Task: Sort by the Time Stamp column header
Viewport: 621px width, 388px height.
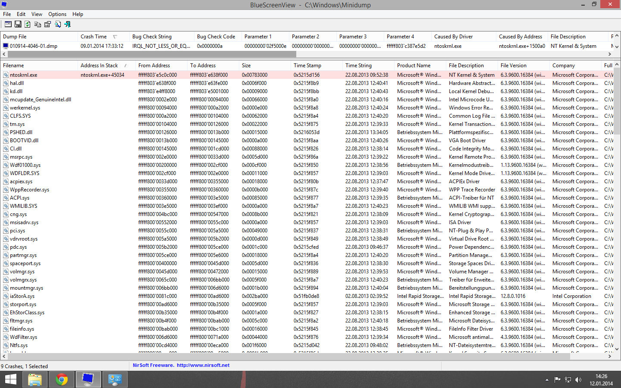Action: tap(317, 66)
